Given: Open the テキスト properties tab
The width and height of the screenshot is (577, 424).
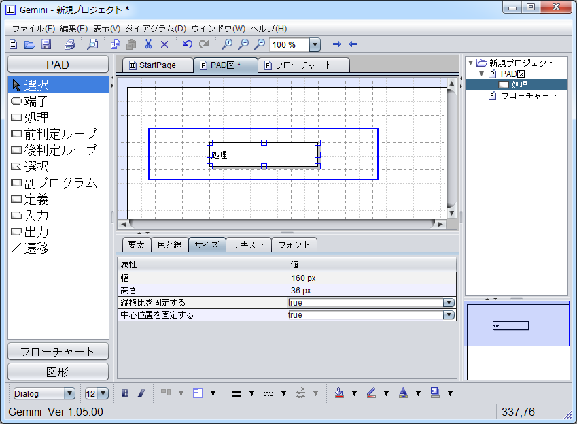Looking at the screenshot, I should [x=248, y=245].
